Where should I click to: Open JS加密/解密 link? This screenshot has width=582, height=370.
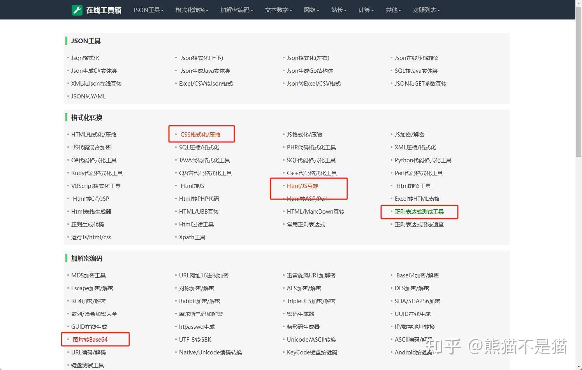coord(410,135)
